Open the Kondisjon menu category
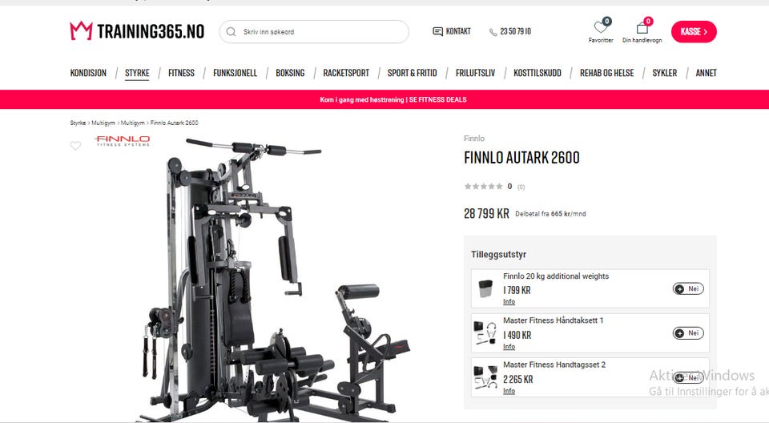Screen dimensions: 769x423 pos(88,73)
